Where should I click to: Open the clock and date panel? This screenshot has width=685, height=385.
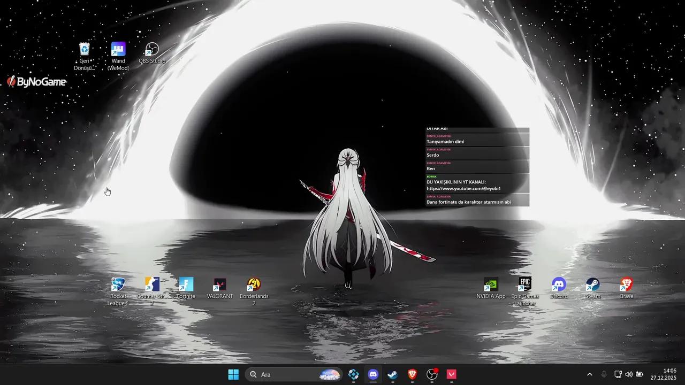[x=663, y=374]
